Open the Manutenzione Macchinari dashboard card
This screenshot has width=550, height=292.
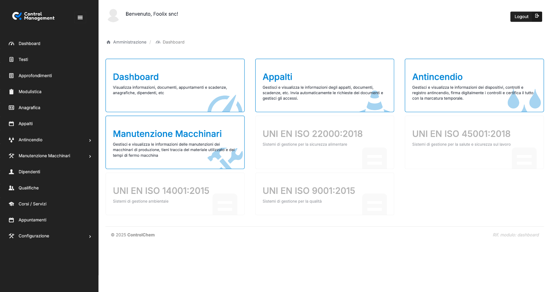(175, 142)
